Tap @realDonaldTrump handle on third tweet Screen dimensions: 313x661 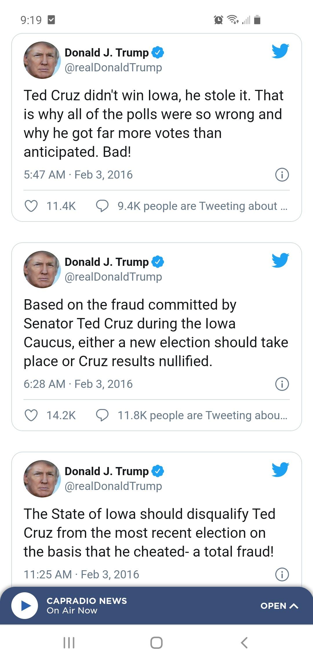(x=113, y=486)
